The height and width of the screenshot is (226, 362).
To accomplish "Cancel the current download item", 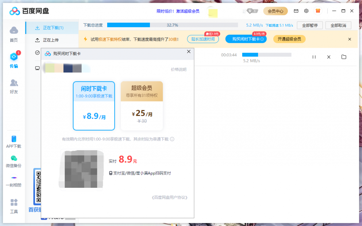I will click(x=329, y=57).
